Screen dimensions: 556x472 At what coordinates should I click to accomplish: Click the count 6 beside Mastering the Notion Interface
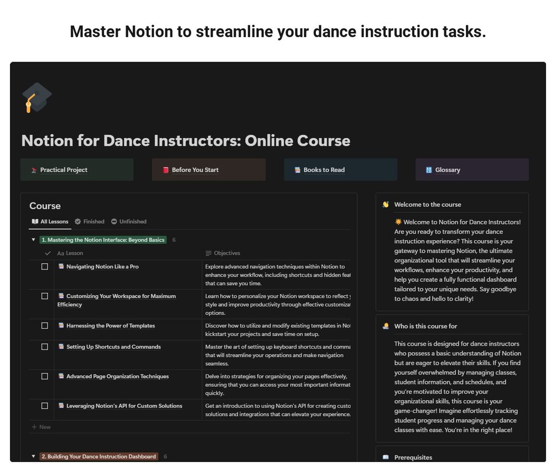coord(174,240)
